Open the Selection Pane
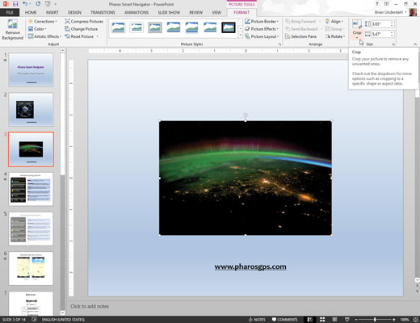This screenshot has width=420, height=323. click(x=300, y=36)
